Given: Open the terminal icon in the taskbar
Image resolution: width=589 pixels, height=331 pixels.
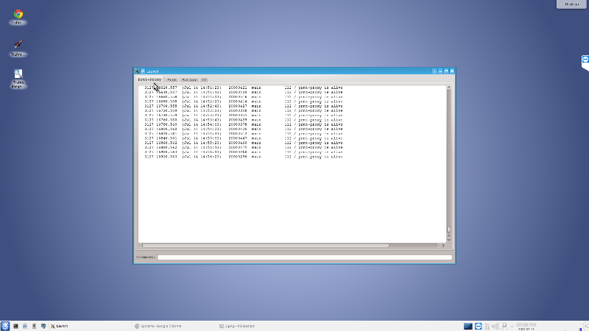Looking at the screenshot, I should point(15,325).
